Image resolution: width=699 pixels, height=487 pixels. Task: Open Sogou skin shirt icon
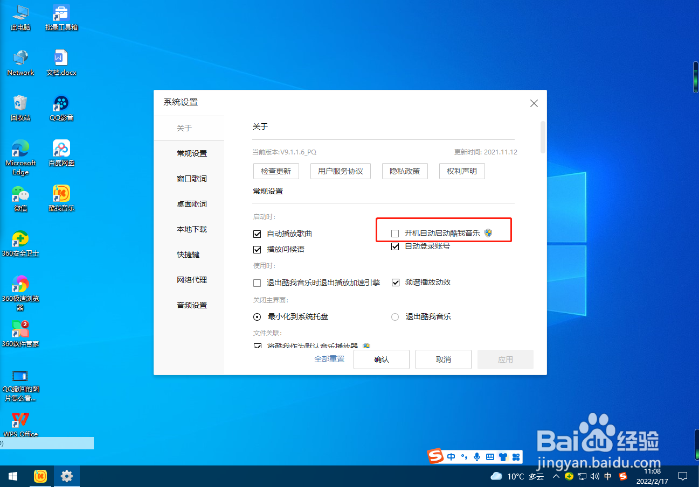pos(503,457)
